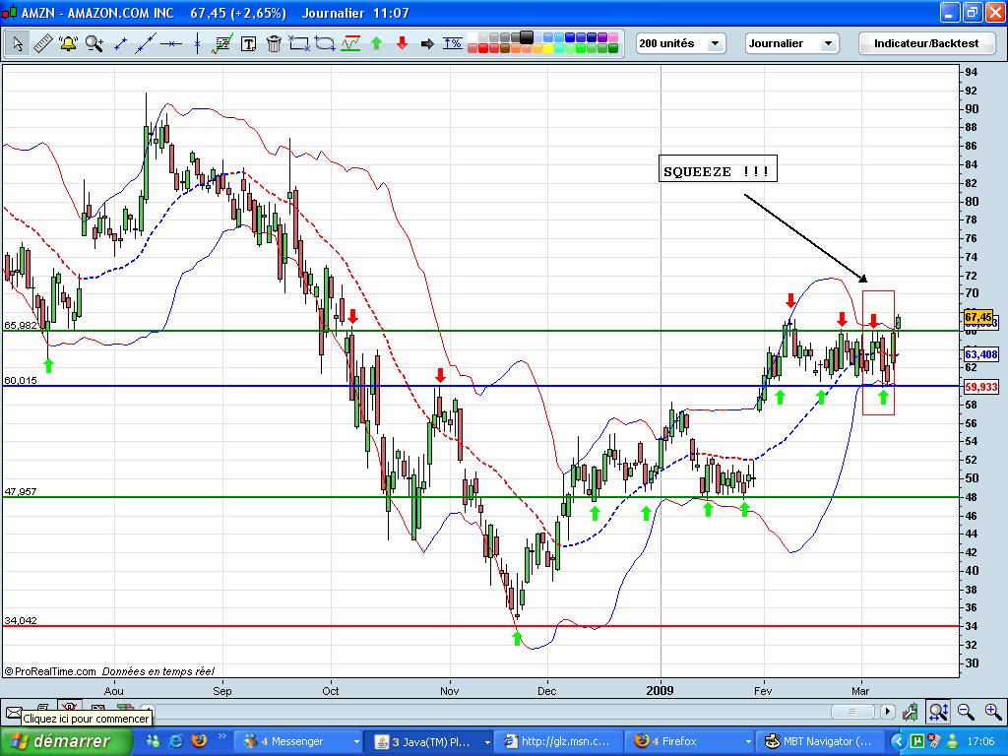1008x756 pixels.
Task: Switch to glz.msn.com taskbar window
Action: point(561,741)
